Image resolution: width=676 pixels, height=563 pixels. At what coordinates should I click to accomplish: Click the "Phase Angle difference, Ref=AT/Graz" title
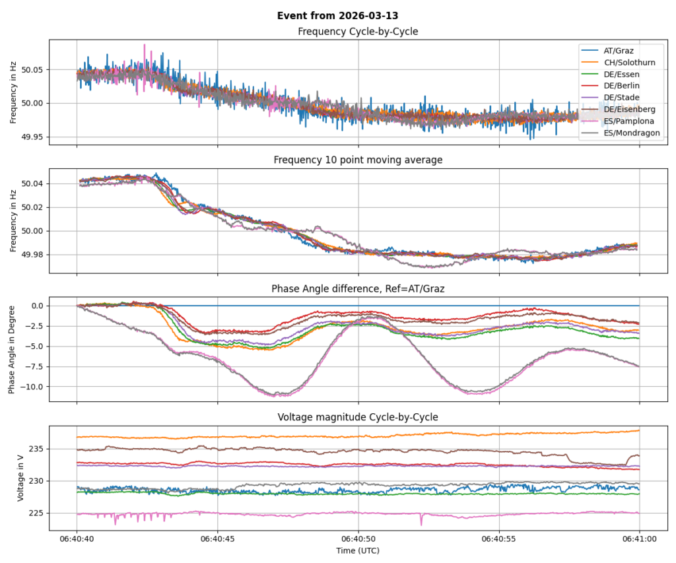pyautogui.click(x=358, y=288)
